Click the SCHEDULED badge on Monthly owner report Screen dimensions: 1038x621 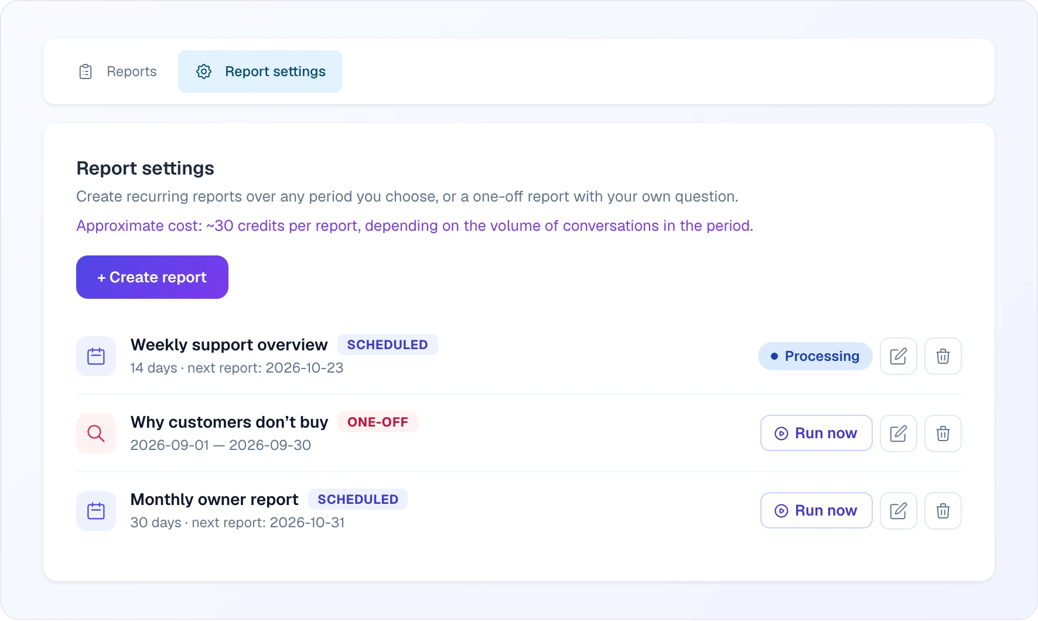pyautogui.click(x=358, y=499)
